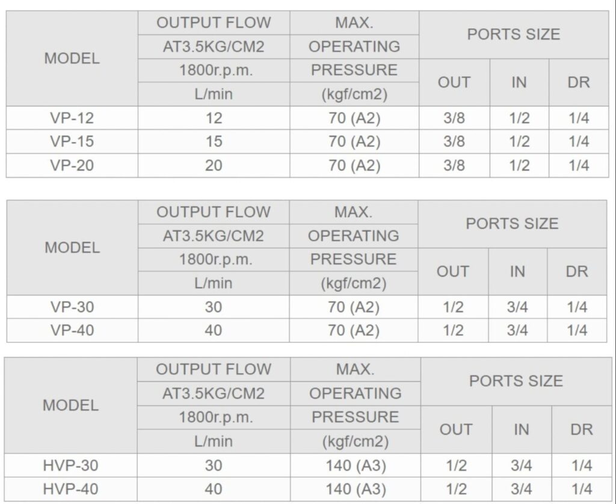Viewport: 616px width, 504px height.
Task: Click the VP-15 model row label
Action: click(72, 141)
